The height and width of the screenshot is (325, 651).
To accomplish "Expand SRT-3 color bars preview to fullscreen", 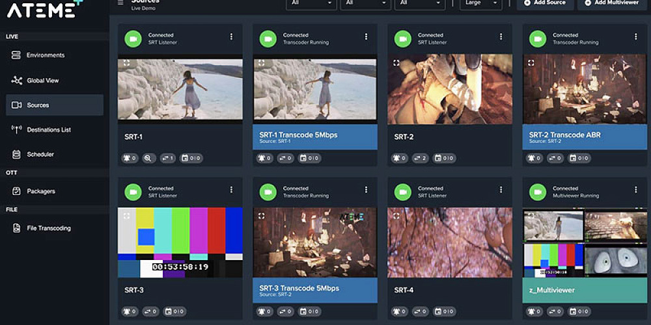I will (x=127, y=216).
